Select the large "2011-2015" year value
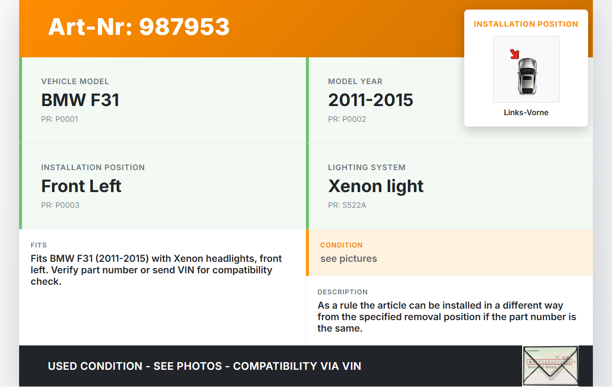The image size is (612, 387). [x=371, y=100]
